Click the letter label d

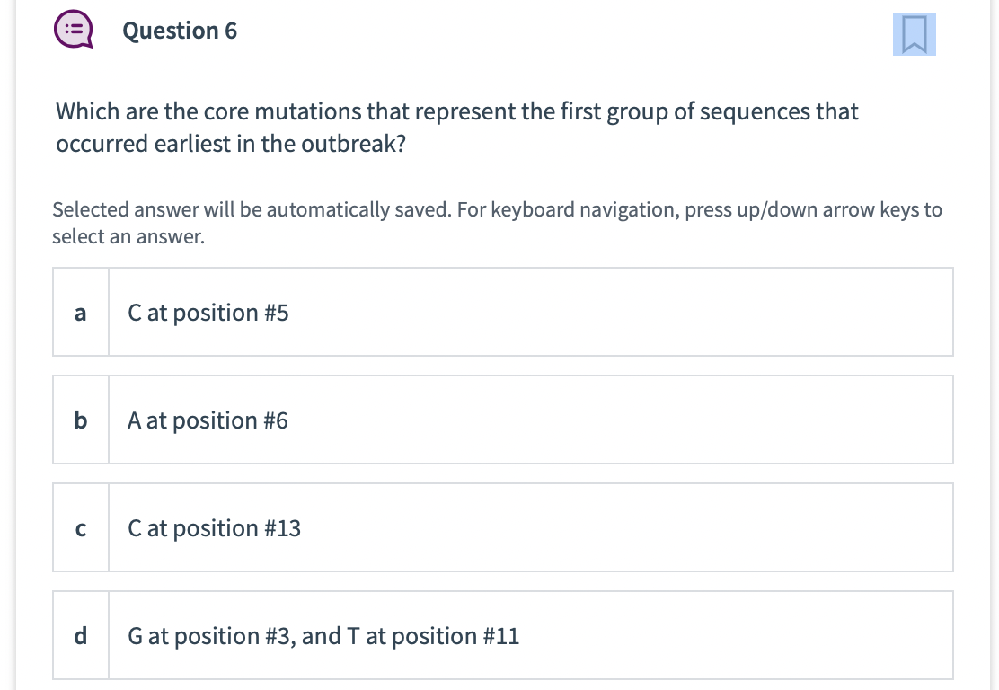pyautogui.click(x=80, y=635)
